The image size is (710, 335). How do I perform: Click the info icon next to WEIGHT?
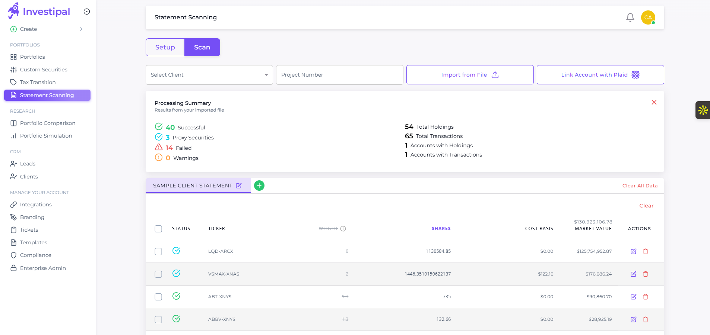click(343, 229)
